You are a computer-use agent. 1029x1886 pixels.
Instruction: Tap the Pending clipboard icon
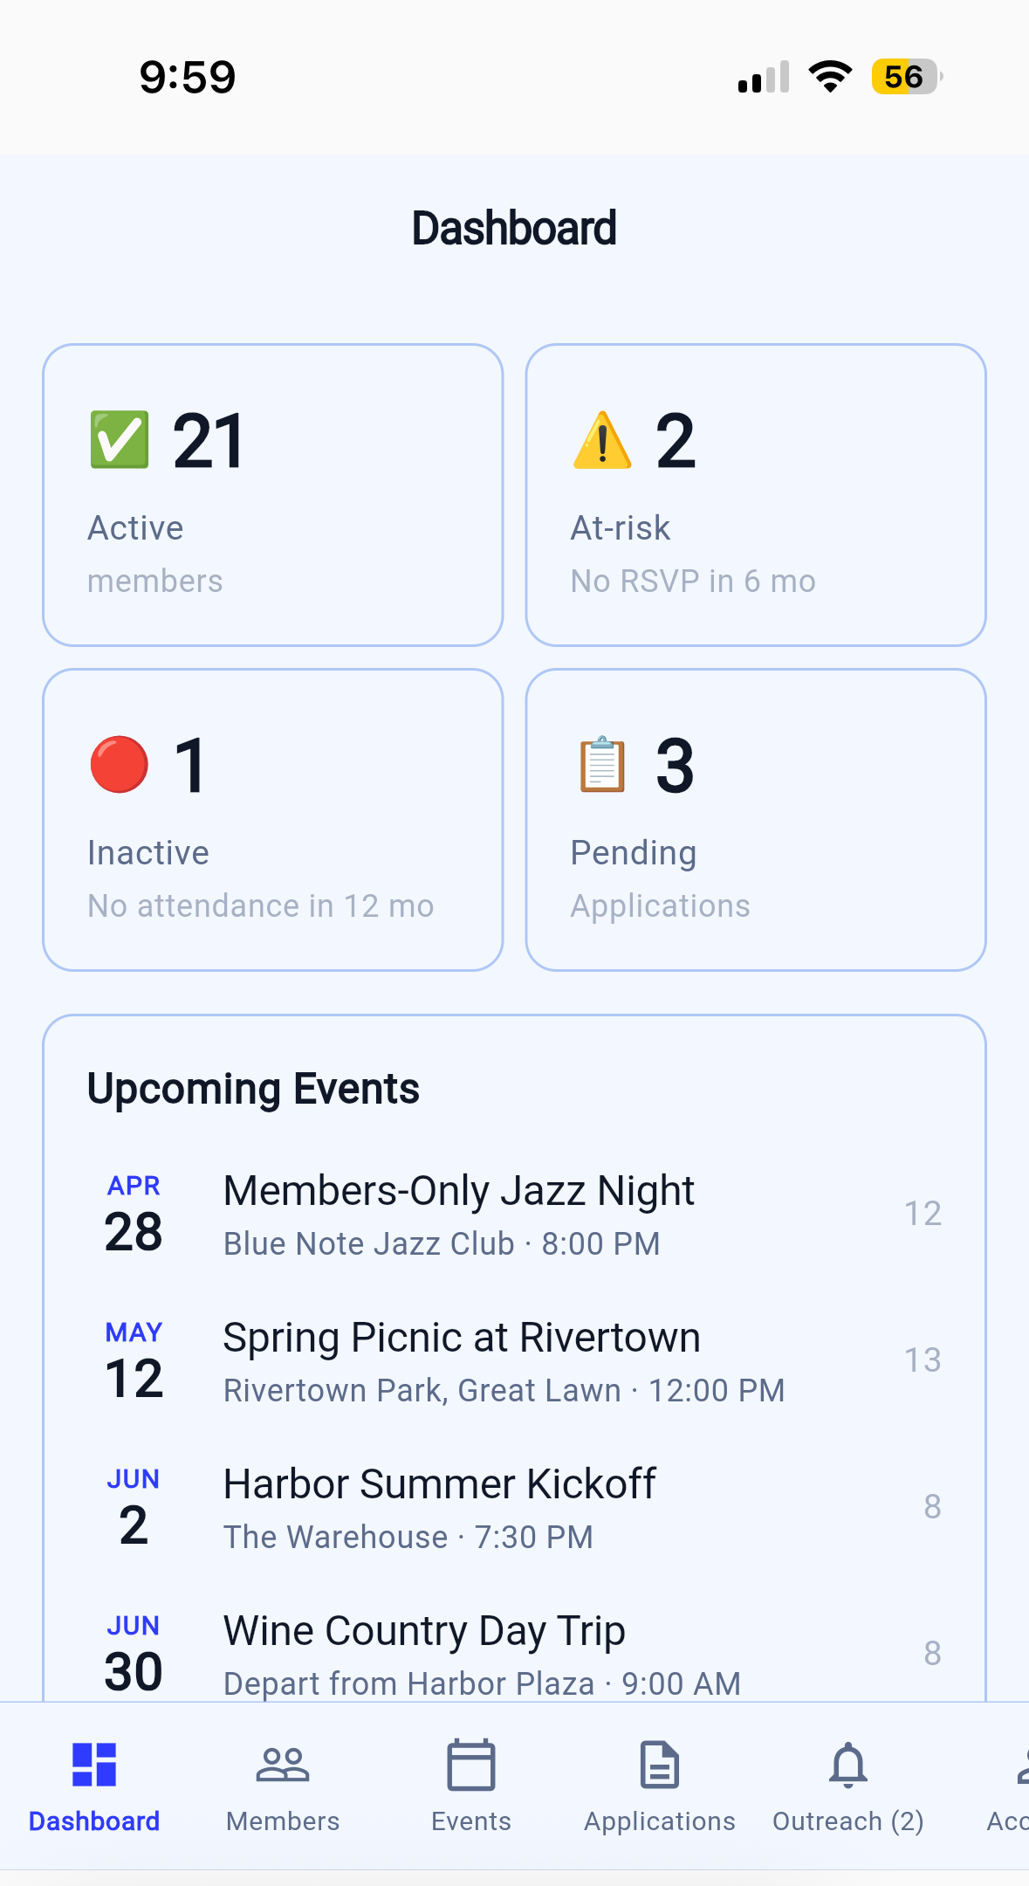click(x=602, y=765)
